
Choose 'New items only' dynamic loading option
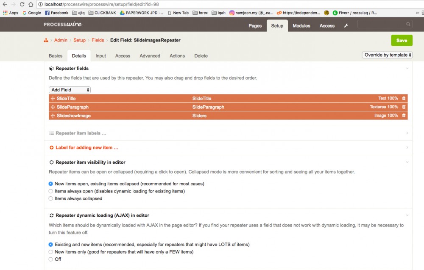point(51,252)
